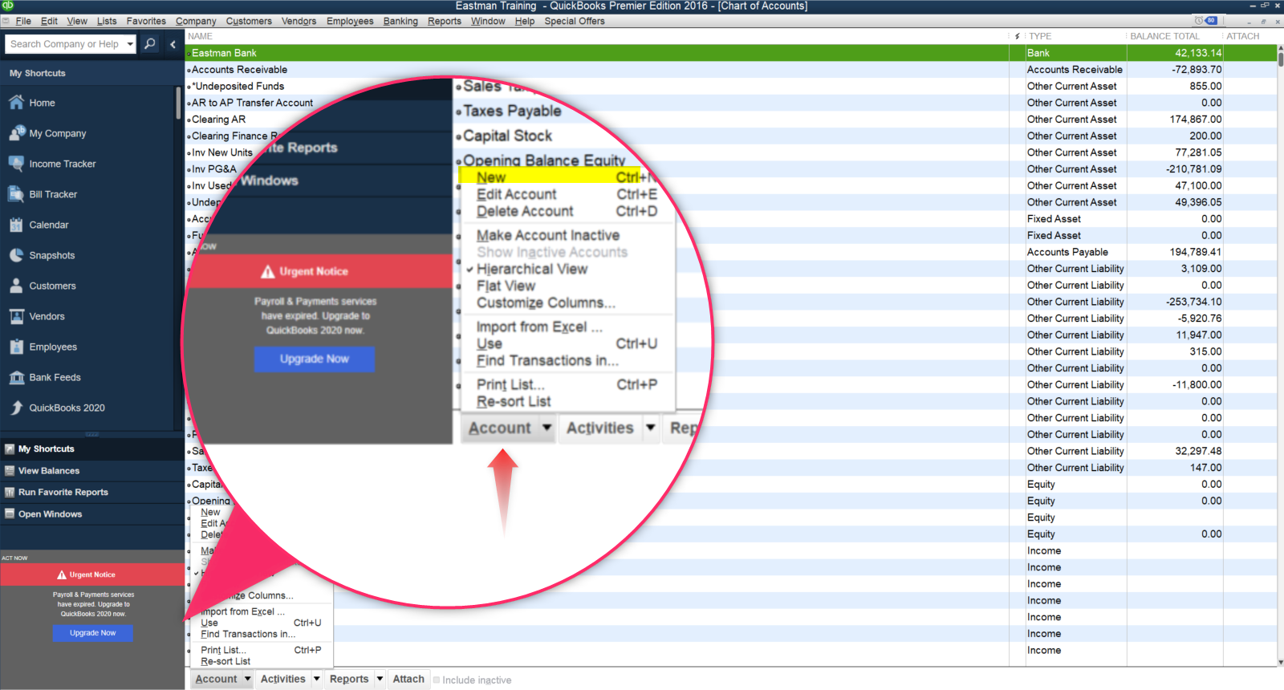
Task: Open the Reports dropdown at window bottom
Action: pyautogui.click(x=356, y=679)
